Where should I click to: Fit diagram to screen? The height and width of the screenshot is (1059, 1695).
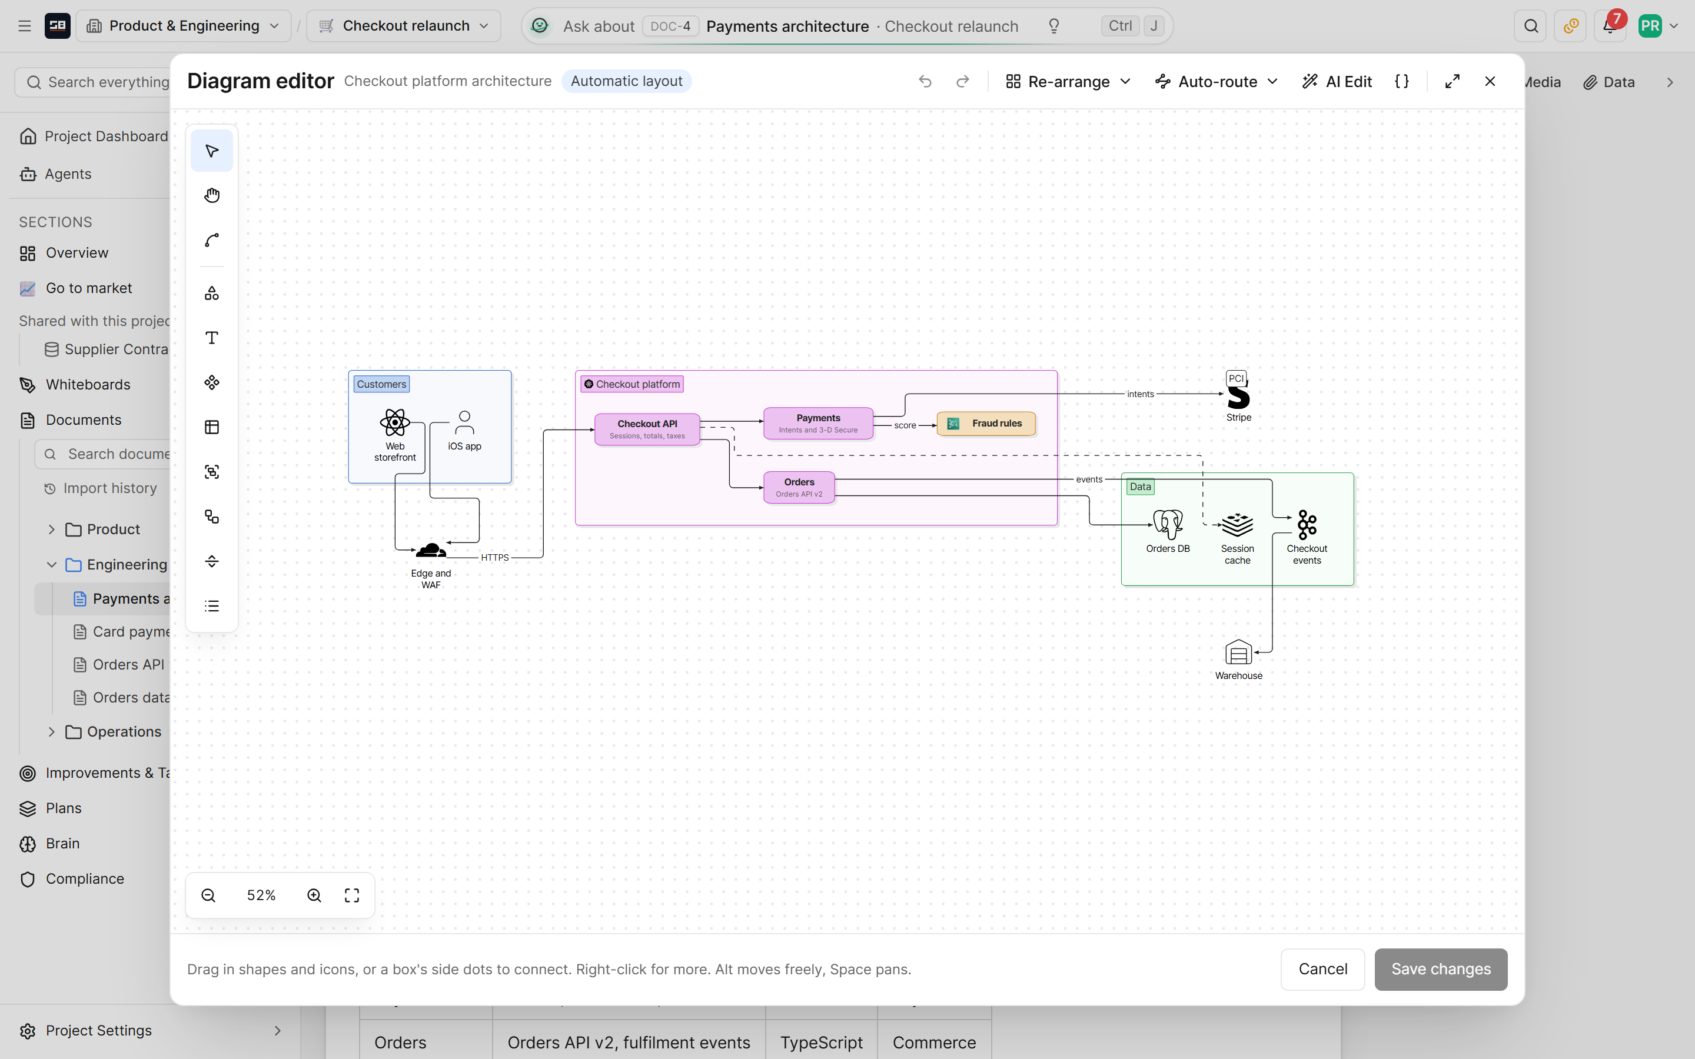tap(353, 895)
